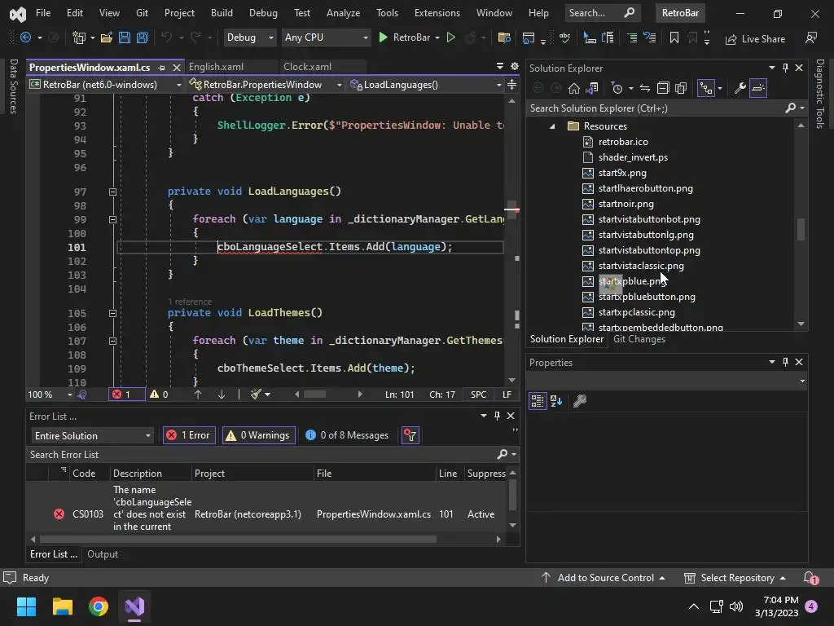Open Live Share session
This screenshot has height=626, width=834.
(x=755, y=39)
